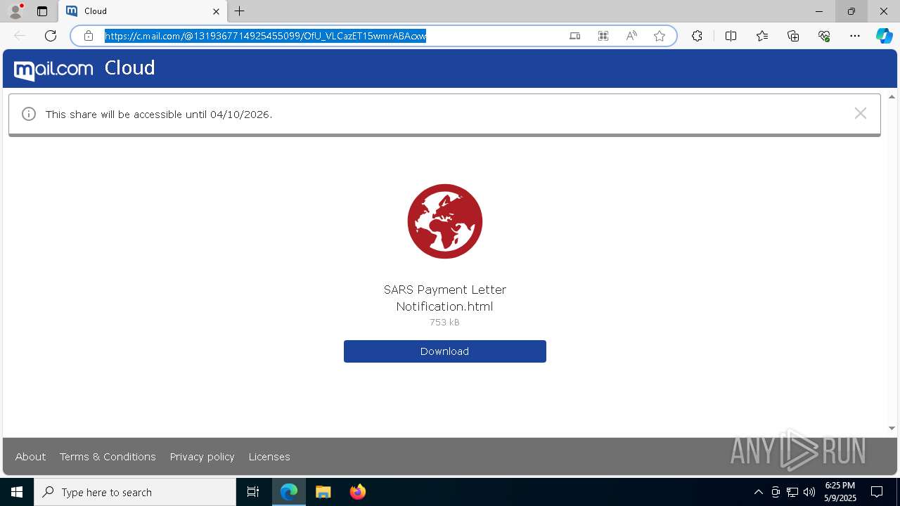Click the taskbar search box
Image resolution: width=900 pixels, height=506 pixels.
135,492
